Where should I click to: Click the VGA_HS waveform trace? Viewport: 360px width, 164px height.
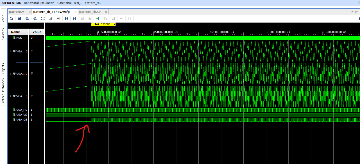203,110
